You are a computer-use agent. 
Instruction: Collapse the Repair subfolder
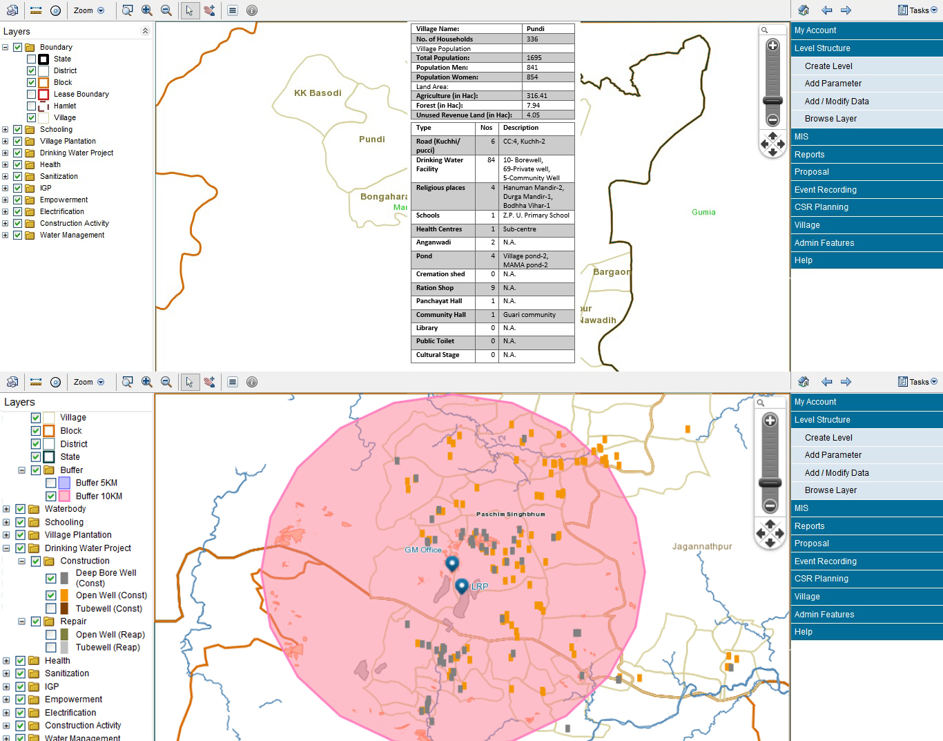[21, 622]
